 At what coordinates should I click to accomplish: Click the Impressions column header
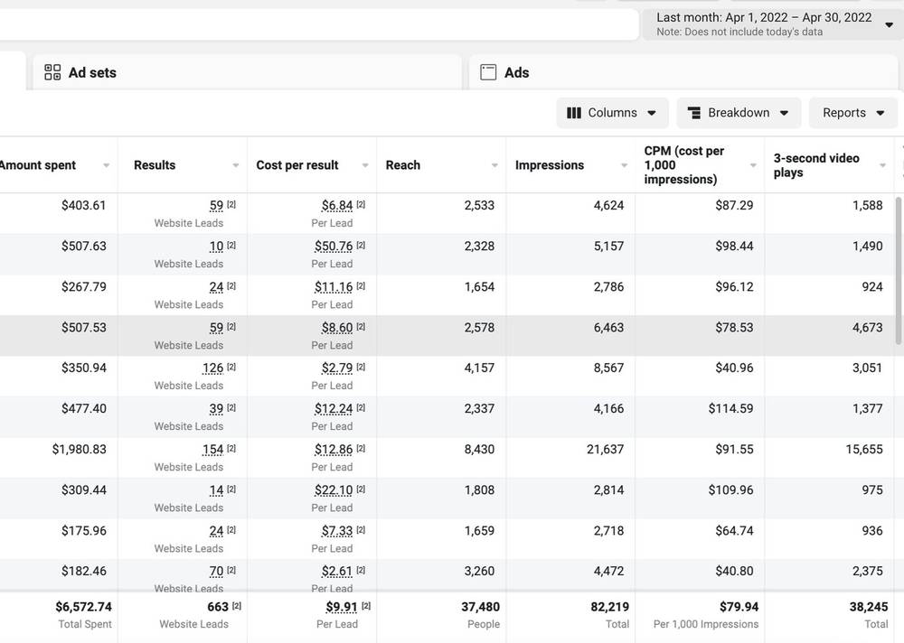tap(550, 165)
